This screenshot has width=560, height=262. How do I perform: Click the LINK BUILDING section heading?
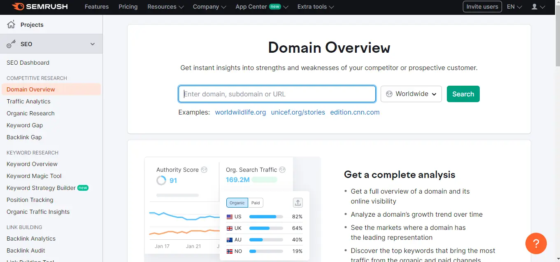click(x=24, y=227)
